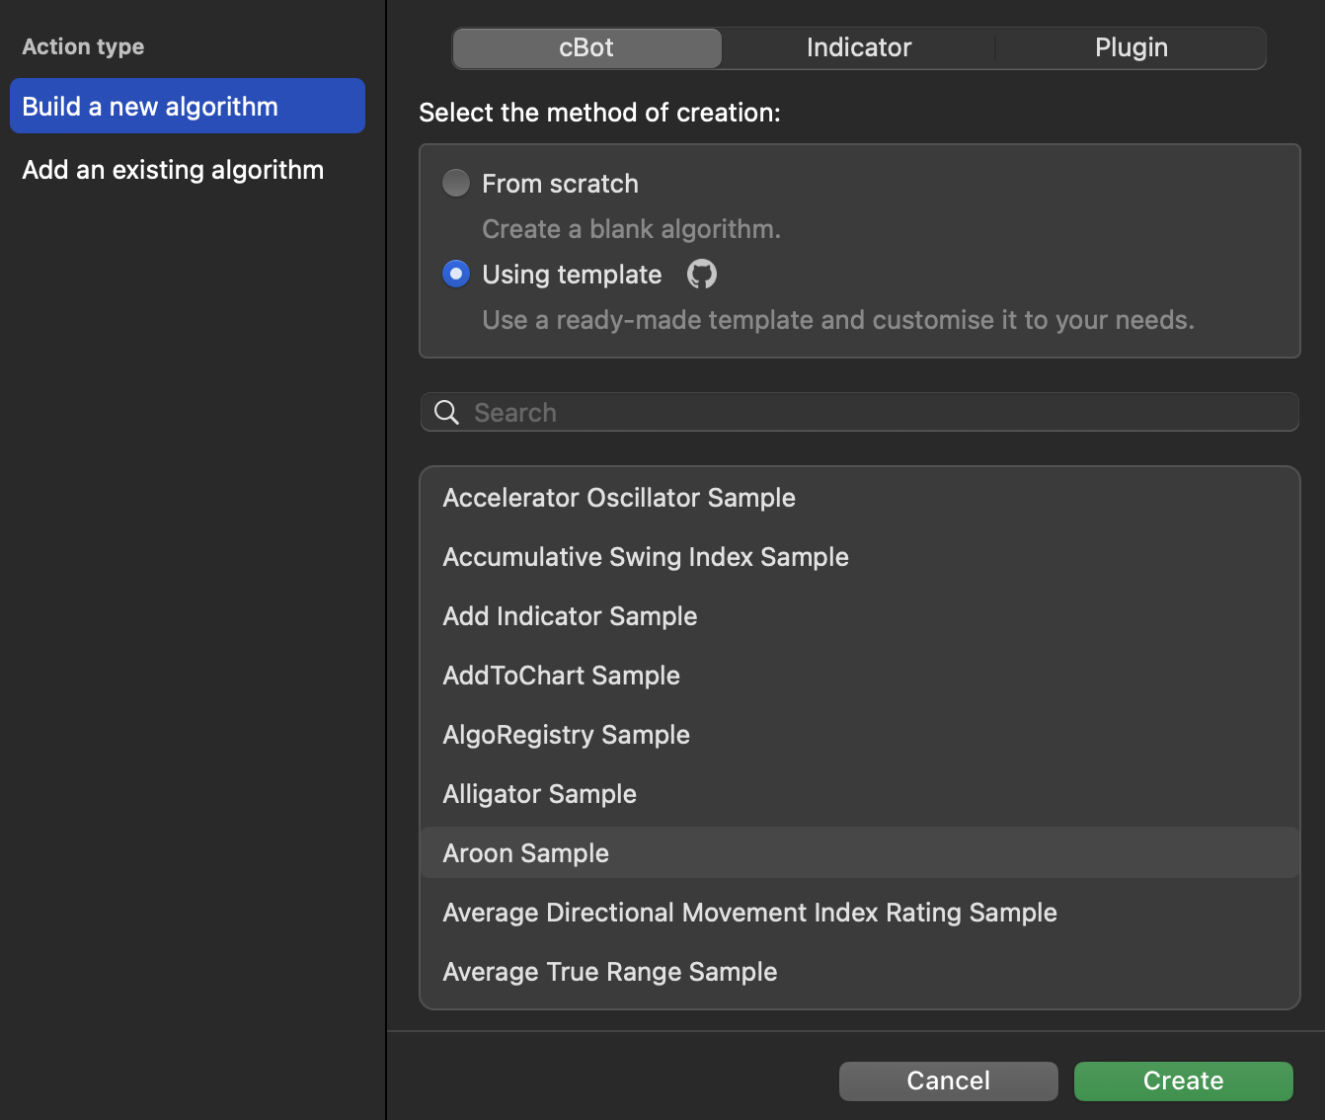Pick the Alligator Sample template

coord(539,794)
